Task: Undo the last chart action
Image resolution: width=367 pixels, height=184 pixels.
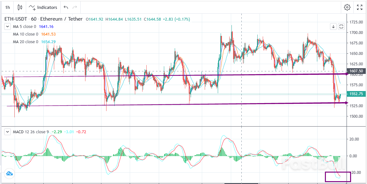Action: [x=66, y=7]
